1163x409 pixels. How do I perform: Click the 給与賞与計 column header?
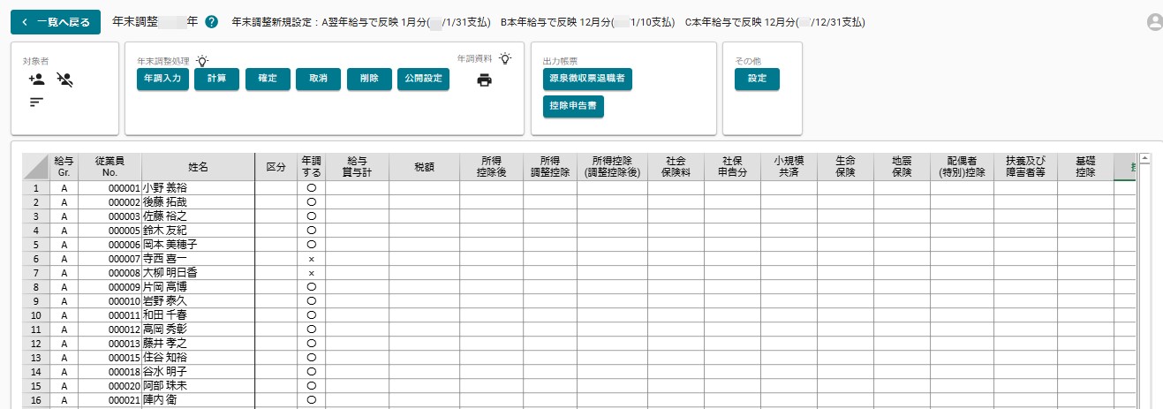coord(357,167)
